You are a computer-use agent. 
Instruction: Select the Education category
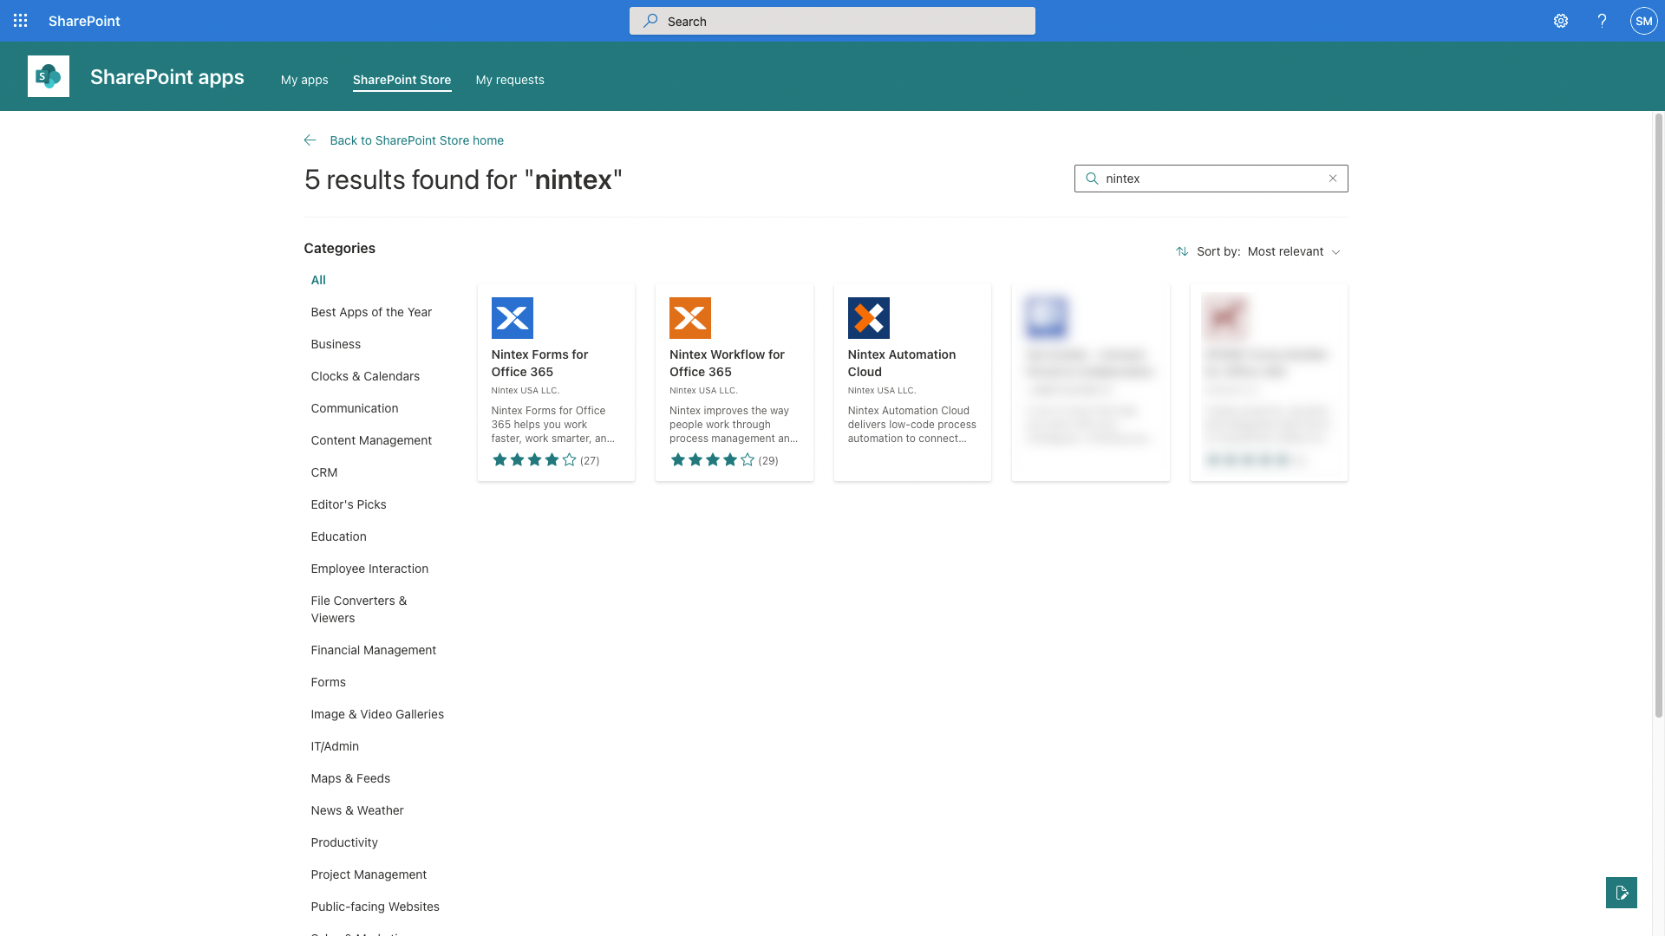(338, 536)
